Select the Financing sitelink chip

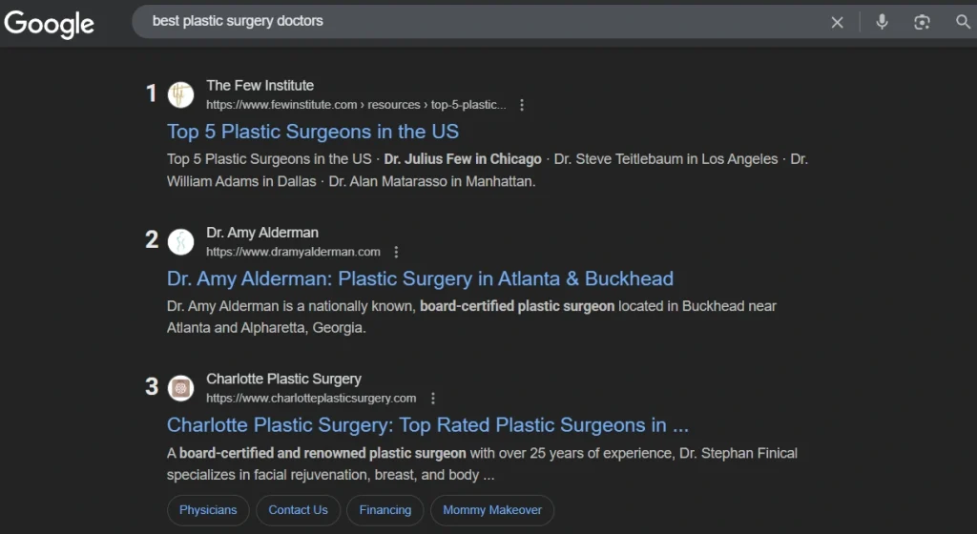(x=385, y=510)
